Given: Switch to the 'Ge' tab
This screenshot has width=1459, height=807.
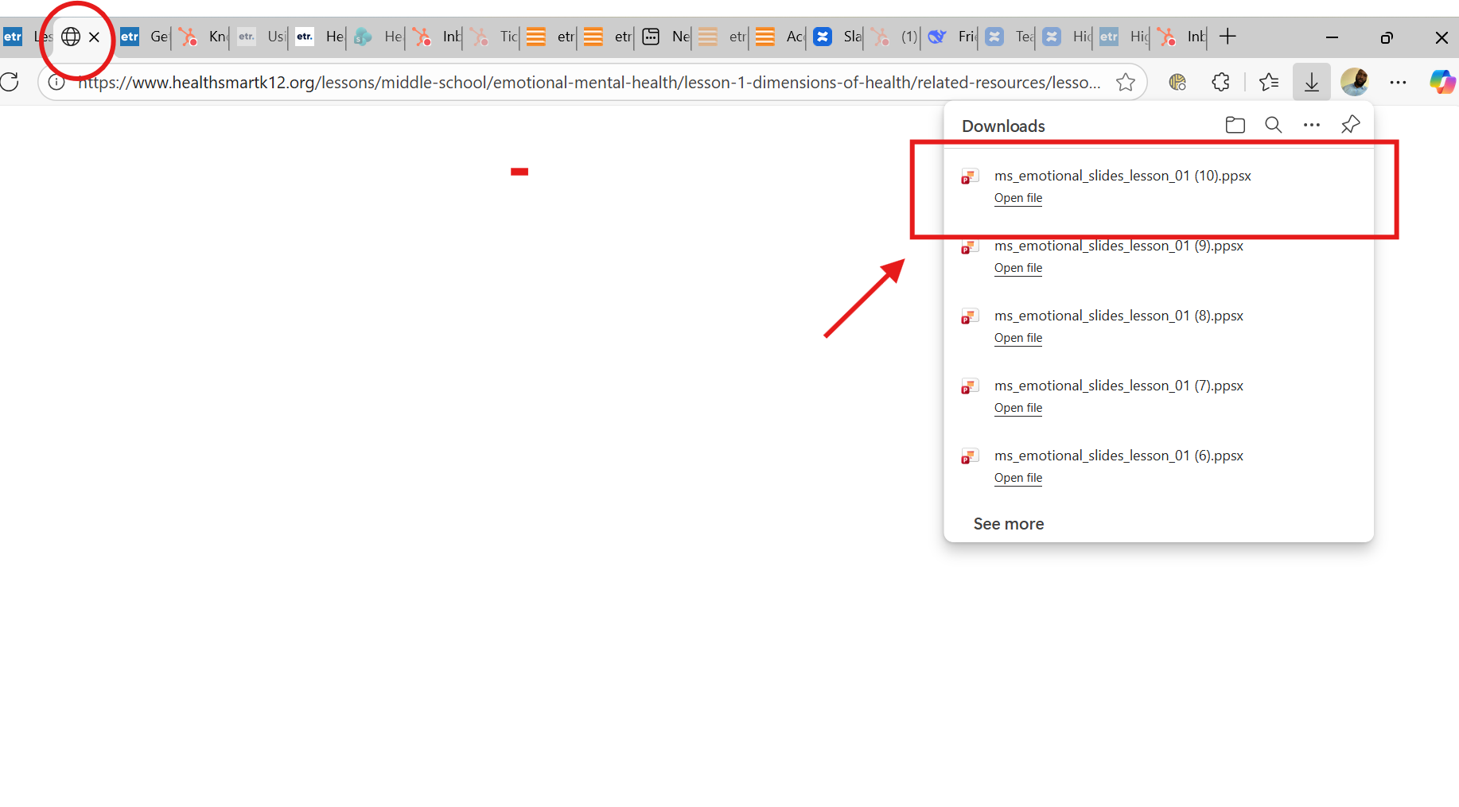Looking at the screenshot, I should coord(144,37).
